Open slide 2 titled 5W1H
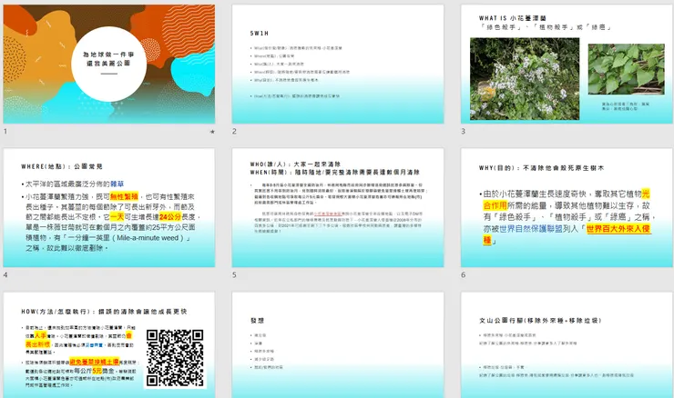 [x=338, y=64]
